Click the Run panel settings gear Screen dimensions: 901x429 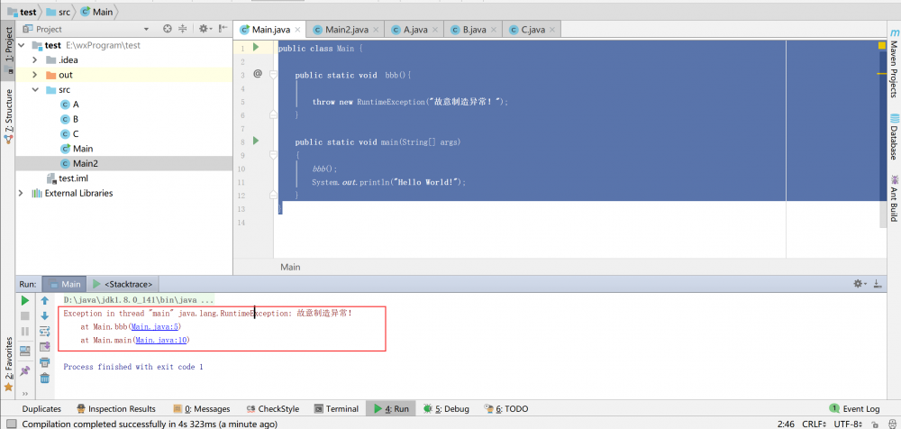860,284
